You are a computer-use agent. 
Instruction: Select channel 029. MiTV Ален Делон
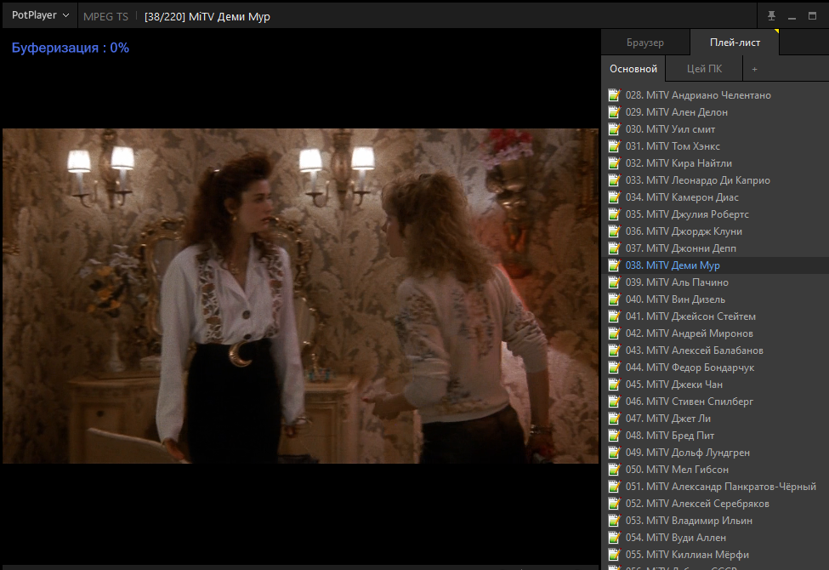point(715,112)
